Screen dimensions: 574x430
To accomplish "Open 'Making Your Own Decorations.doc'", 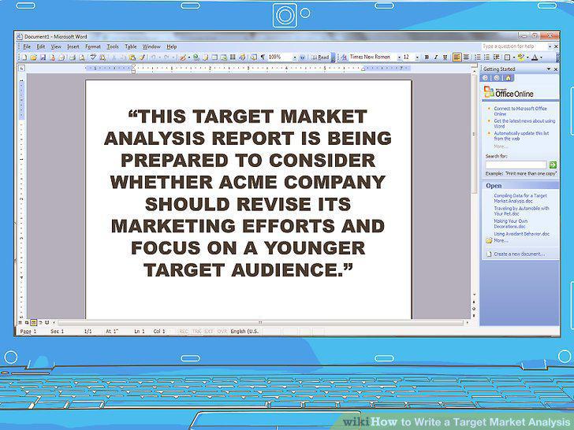I will pyautogui.click(x=511, y=224).
